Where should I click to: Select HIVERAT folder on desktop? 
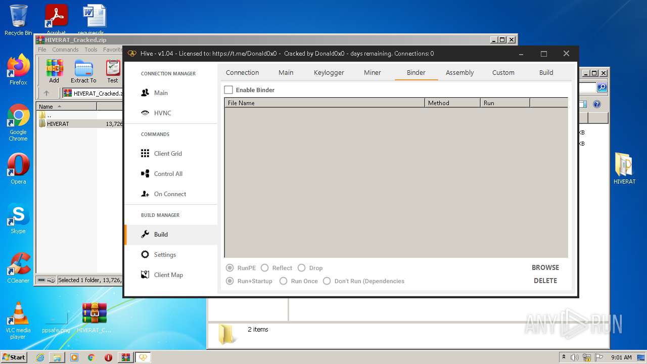coord(624,169)
